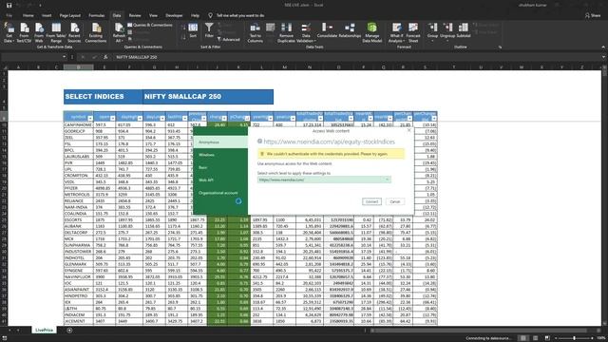The image size is (608, 342).
Task: Switch to the Formulas tab
Action: [x=97, y=15]
